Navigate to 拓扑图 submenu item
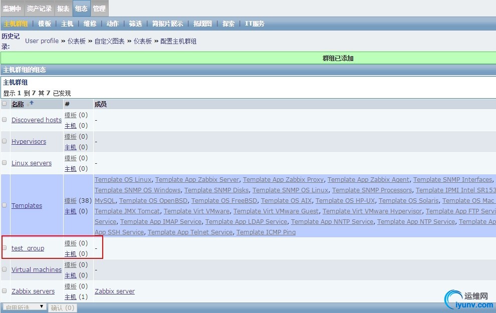Viewport: 496px width, 313px height. point(202,24)
